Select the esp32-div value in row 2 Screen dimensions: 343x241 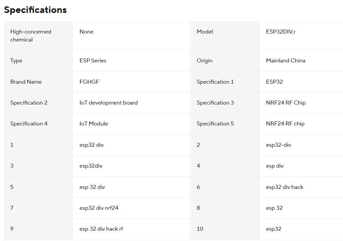[x=278, y=145]
